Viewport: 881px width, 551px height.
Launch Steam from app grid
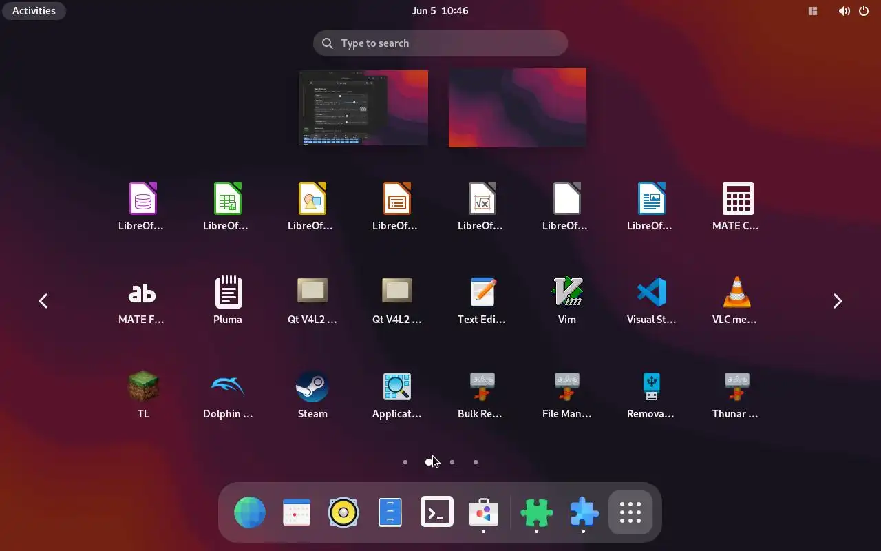pos(312,386)
